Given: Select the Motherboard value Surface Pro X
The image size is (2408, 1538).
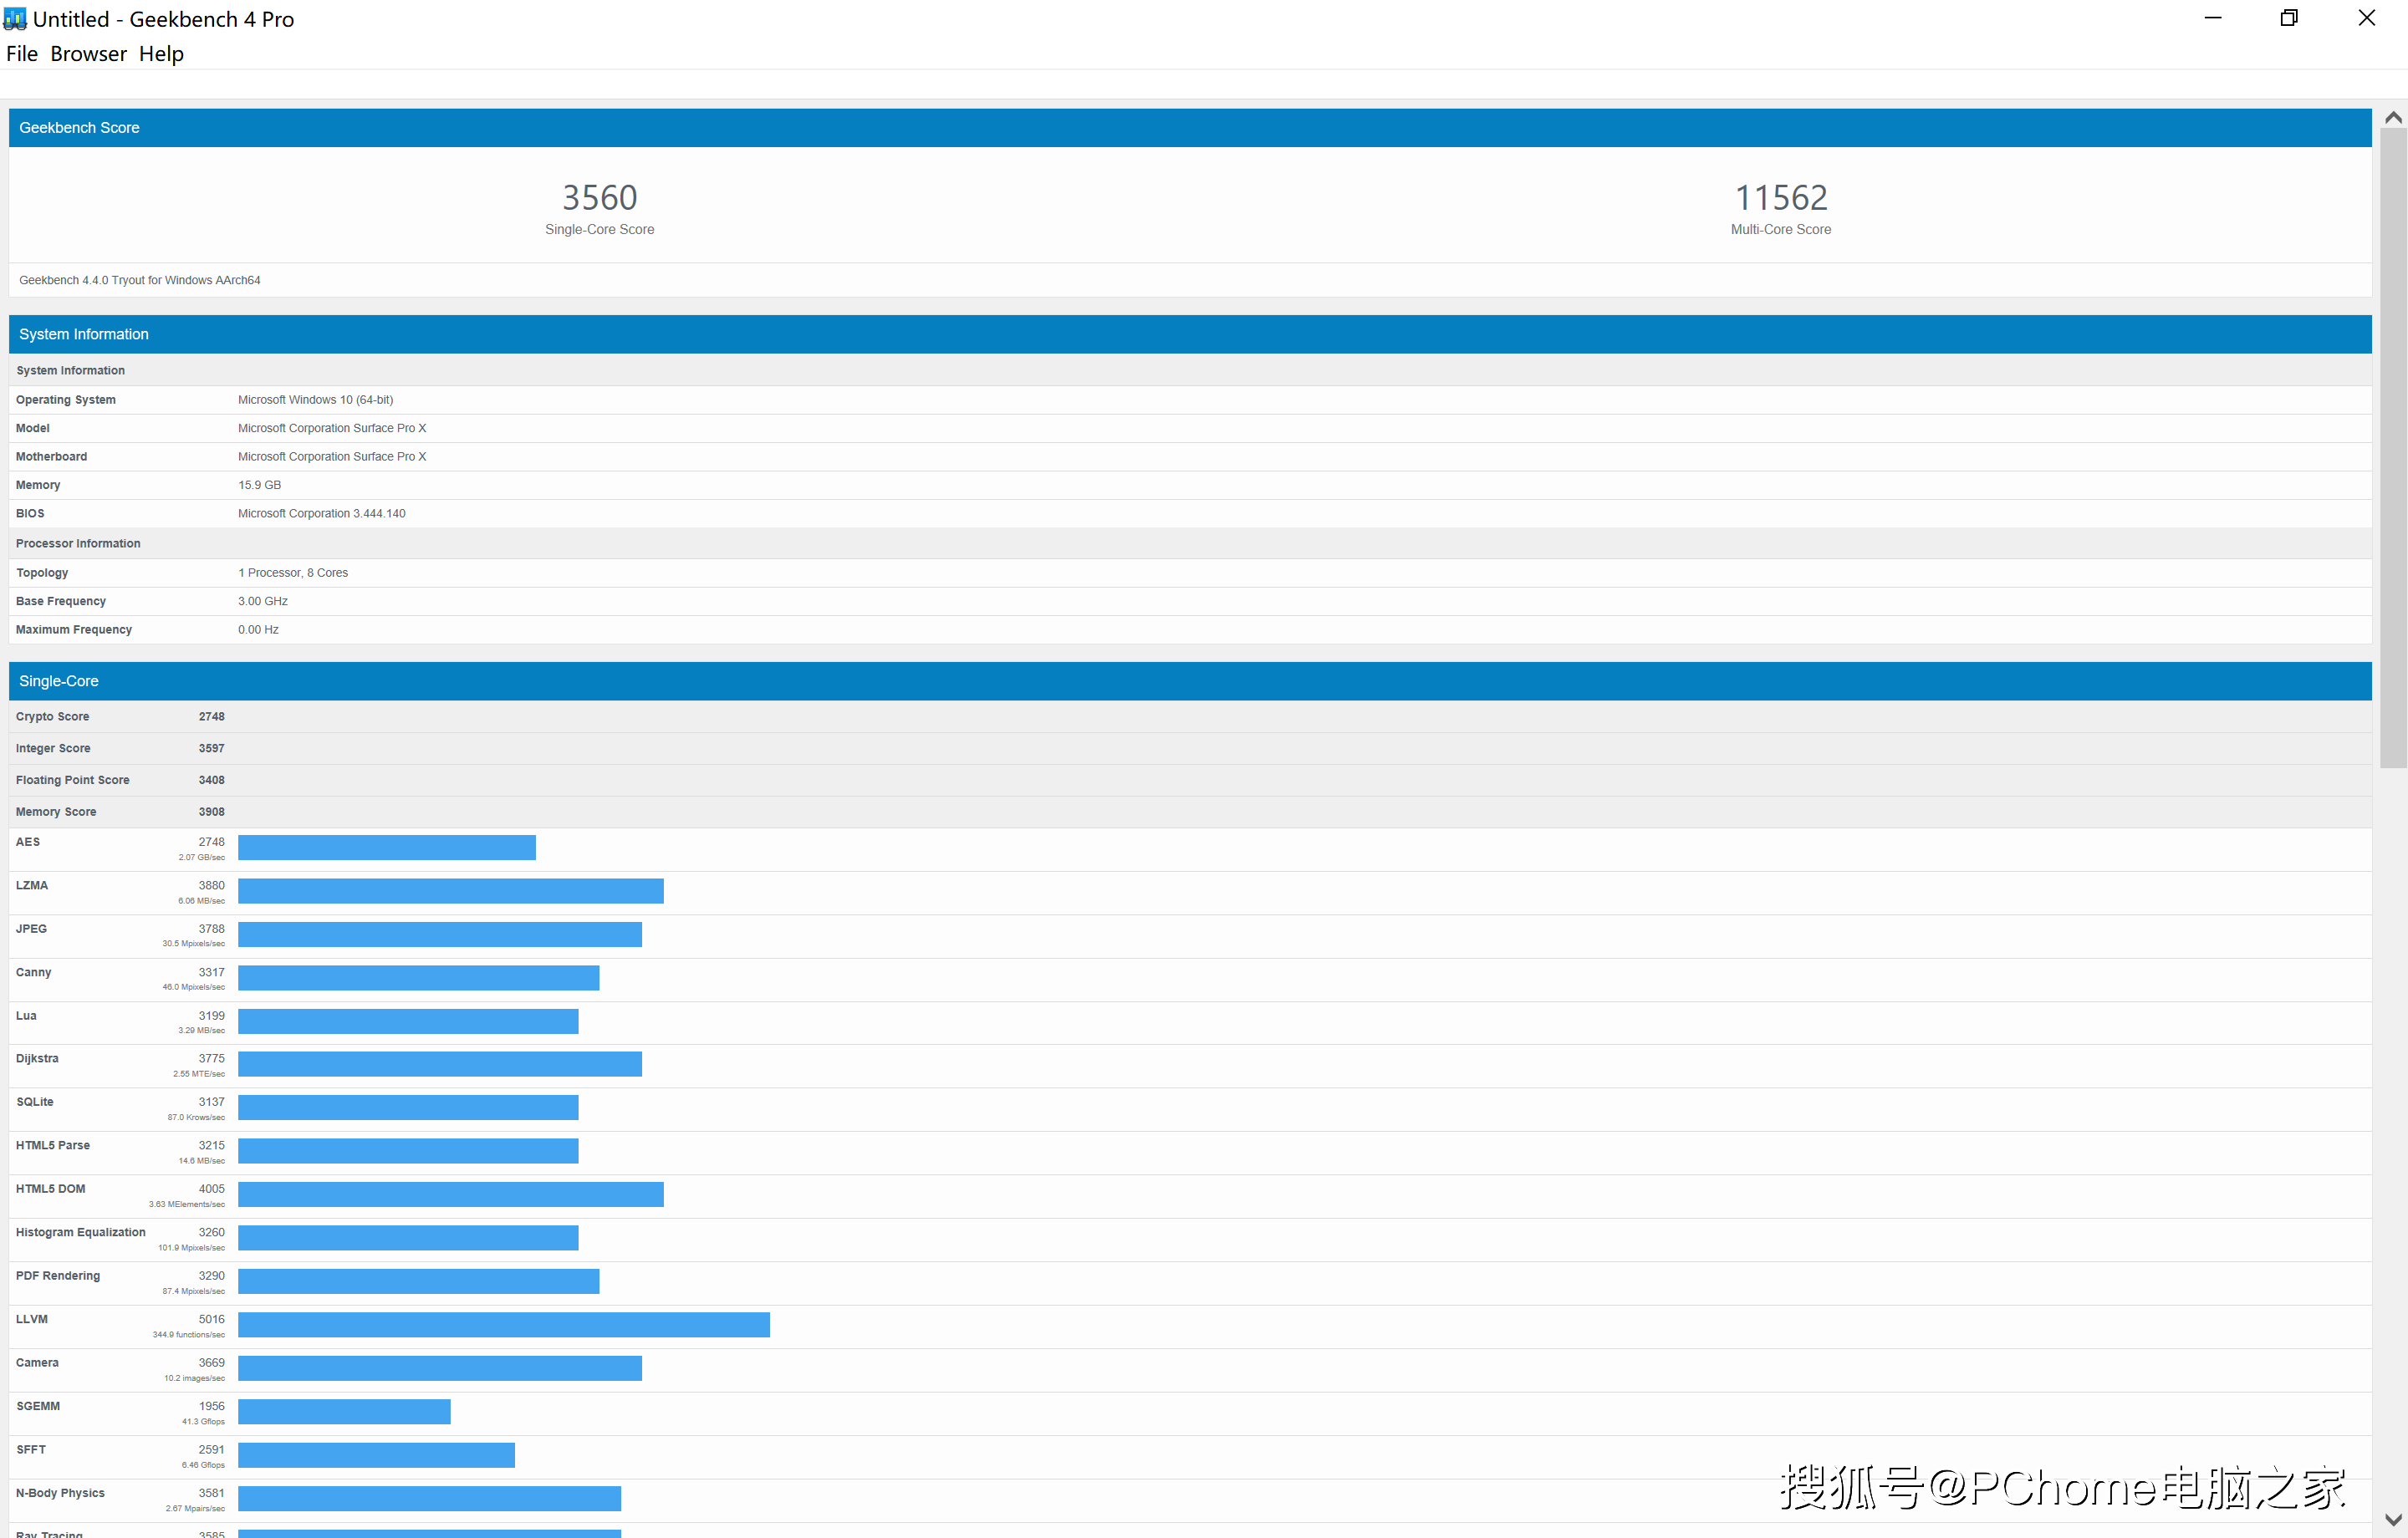Looking at the screenshot, I should [x=332, y=457].
